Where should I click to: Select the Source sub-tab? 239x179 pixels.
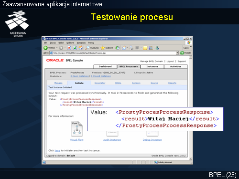(x=154, y=83)
